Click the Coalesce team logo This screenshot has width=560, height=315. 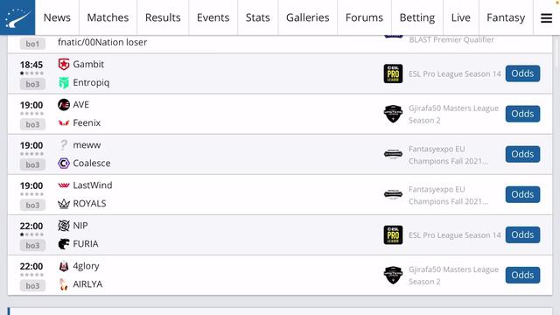pyautogui.click(x=64, y=164)
